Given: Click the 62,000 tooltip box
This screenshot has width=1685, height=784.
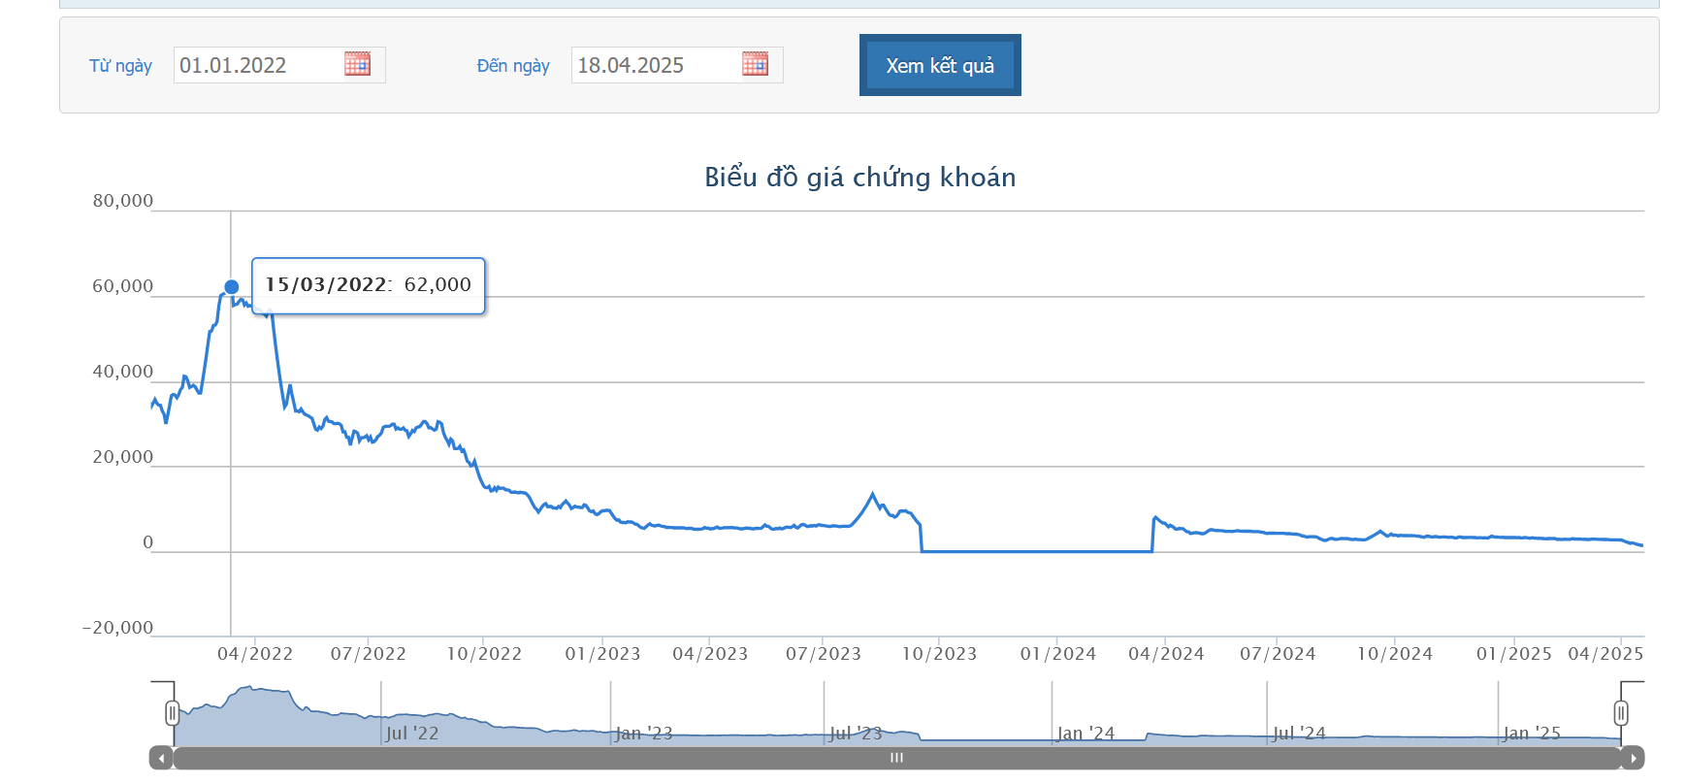Looking at the screenshot, I should [x=369, y=285].
